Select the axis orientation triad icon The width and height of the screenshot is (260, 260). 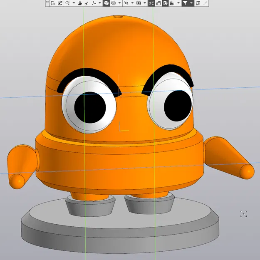(94, 3)
